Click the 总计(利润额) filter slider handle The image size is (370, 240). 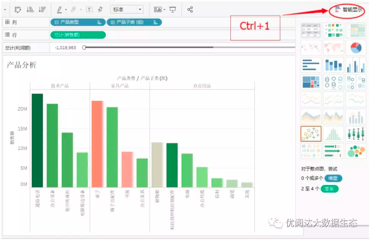coord(84,48)
